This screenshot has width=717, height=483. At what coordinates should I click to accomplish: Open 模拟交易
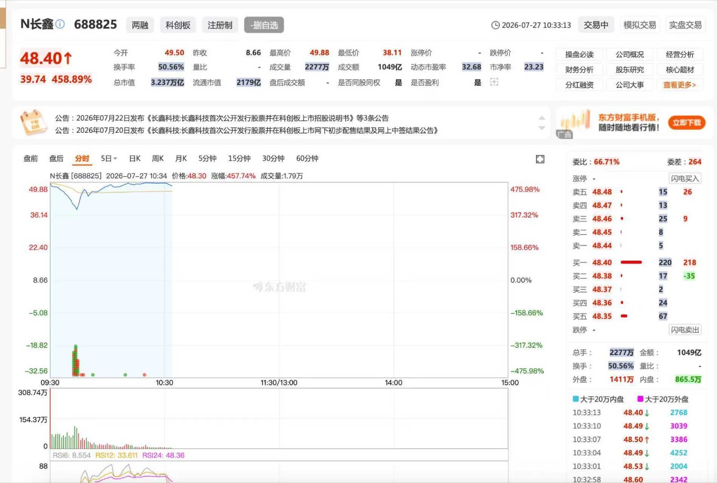(x=640, y=25)
